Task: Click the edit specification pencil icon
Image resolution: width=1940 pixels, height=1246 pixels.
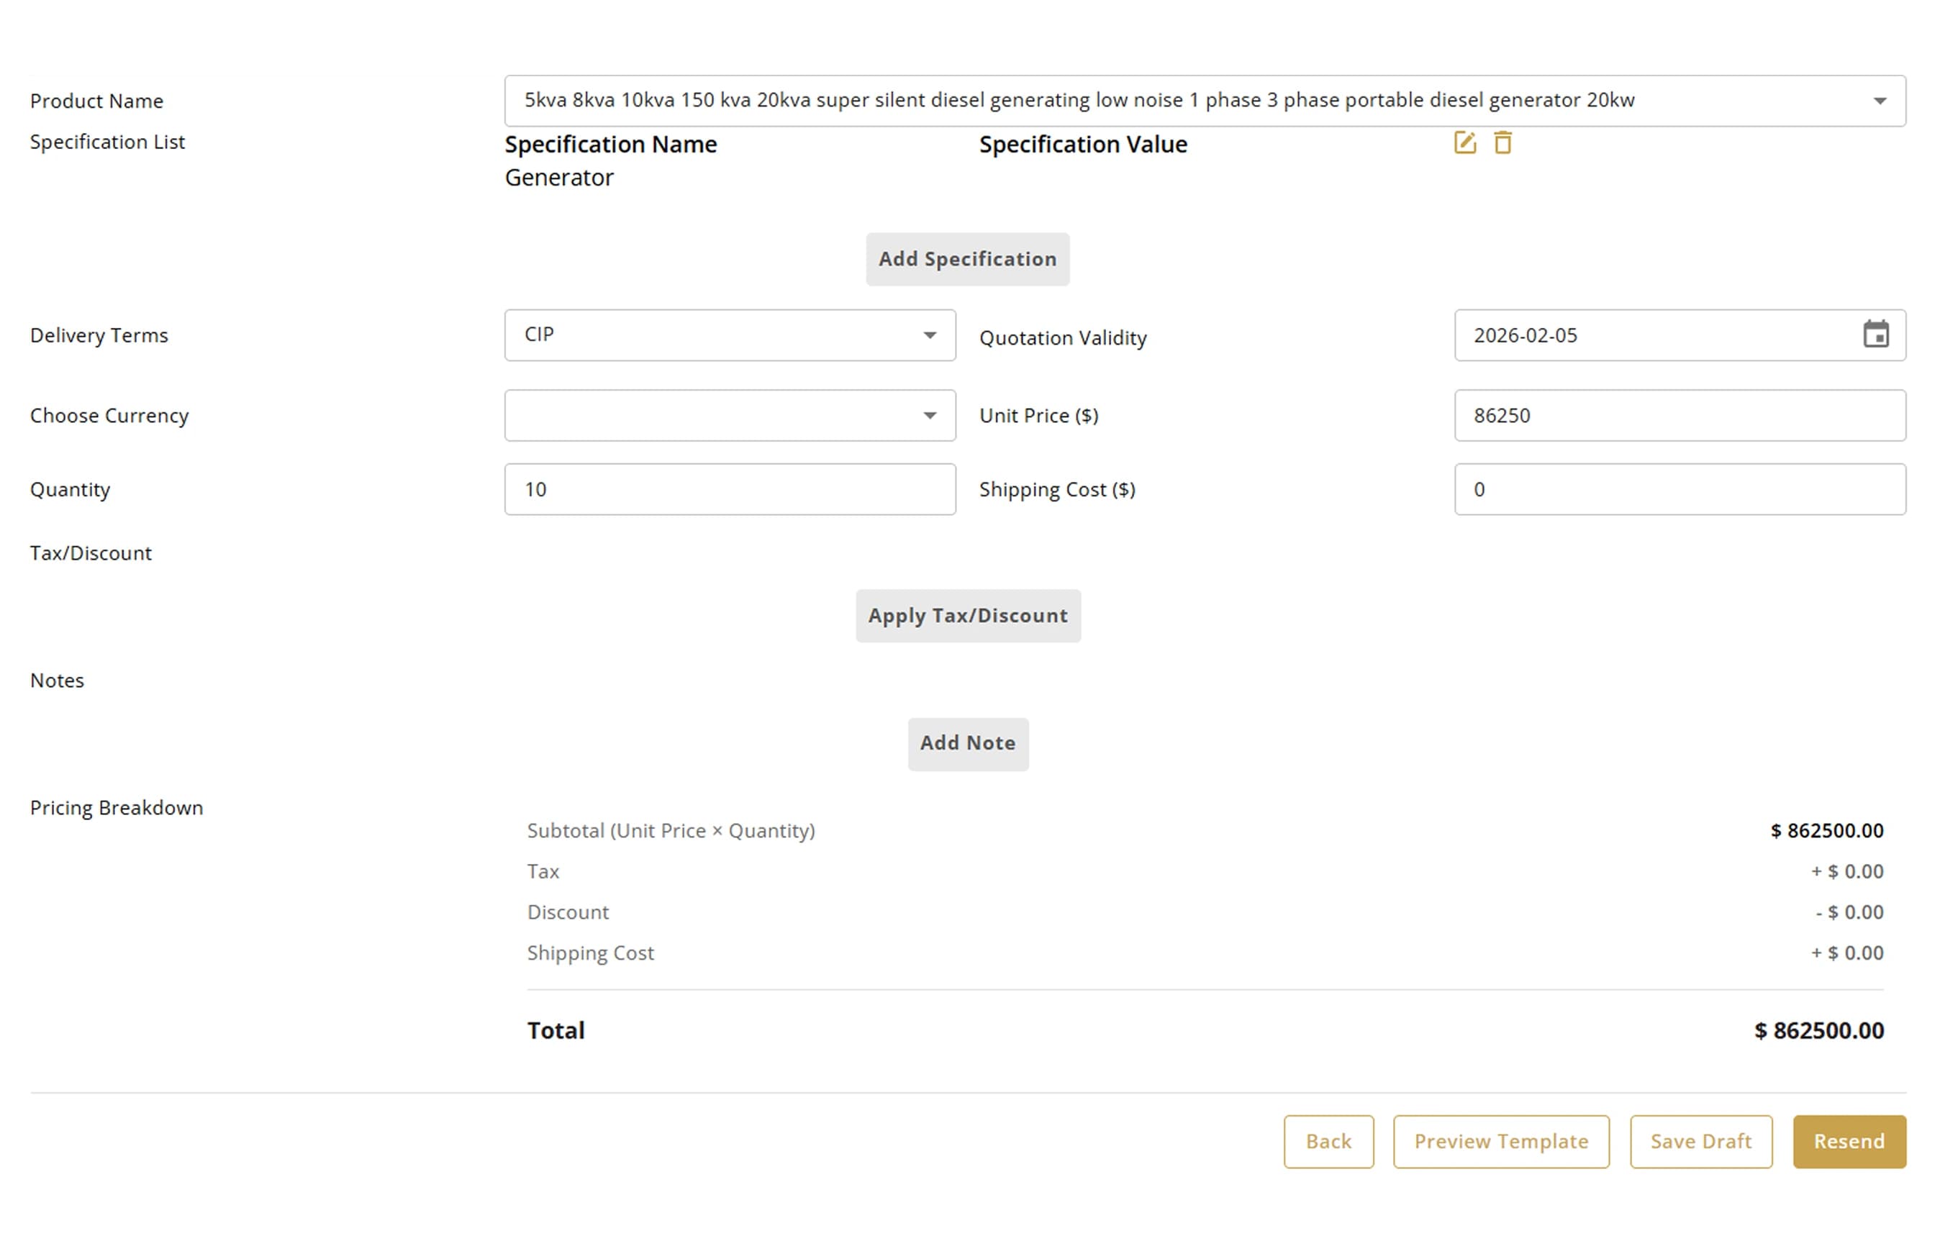Action: click(x=1465, y=142)
